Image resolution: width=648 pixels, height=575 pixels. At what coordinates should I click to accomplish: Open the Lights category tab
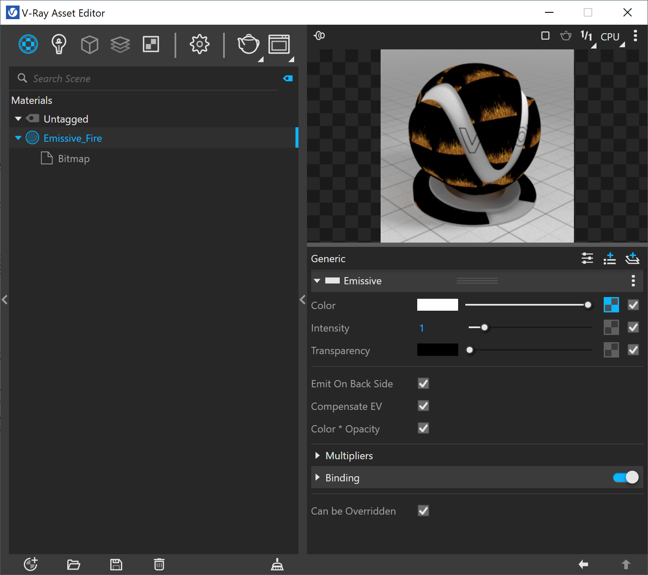click(x=59, y=44)
